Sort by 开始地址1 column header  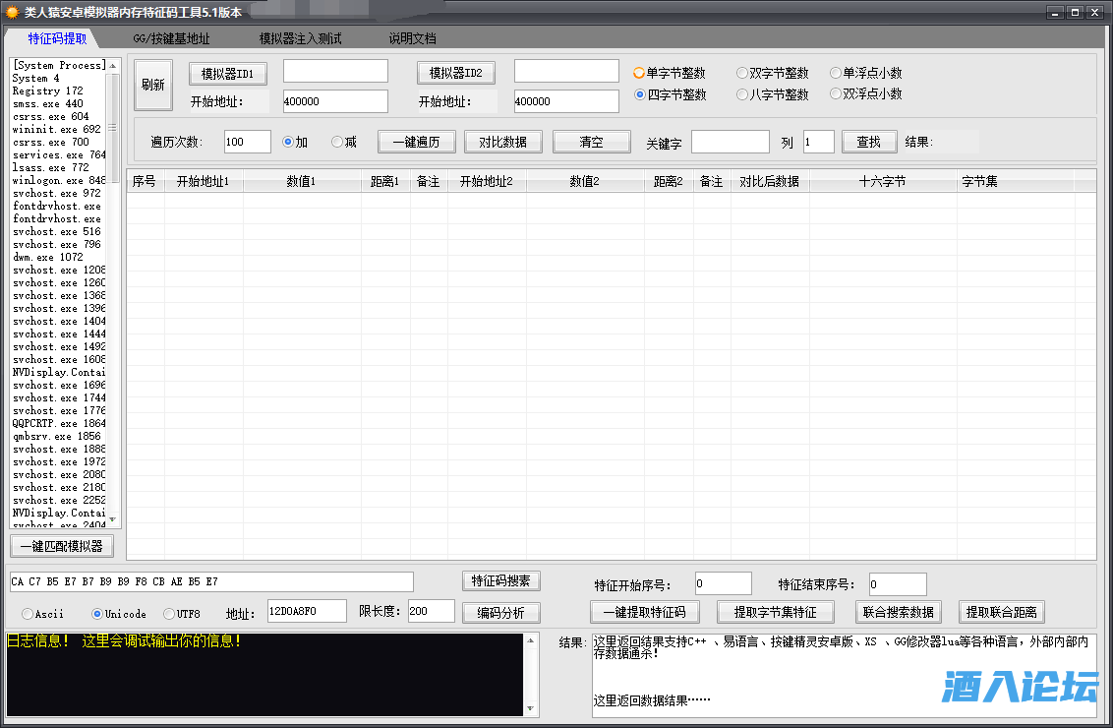click(203, 182)
